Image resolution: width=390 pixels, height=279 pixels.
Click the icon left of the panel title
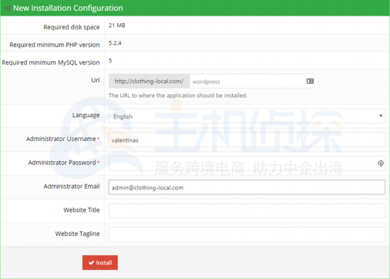pyautogui.click(x=6, y=8)
